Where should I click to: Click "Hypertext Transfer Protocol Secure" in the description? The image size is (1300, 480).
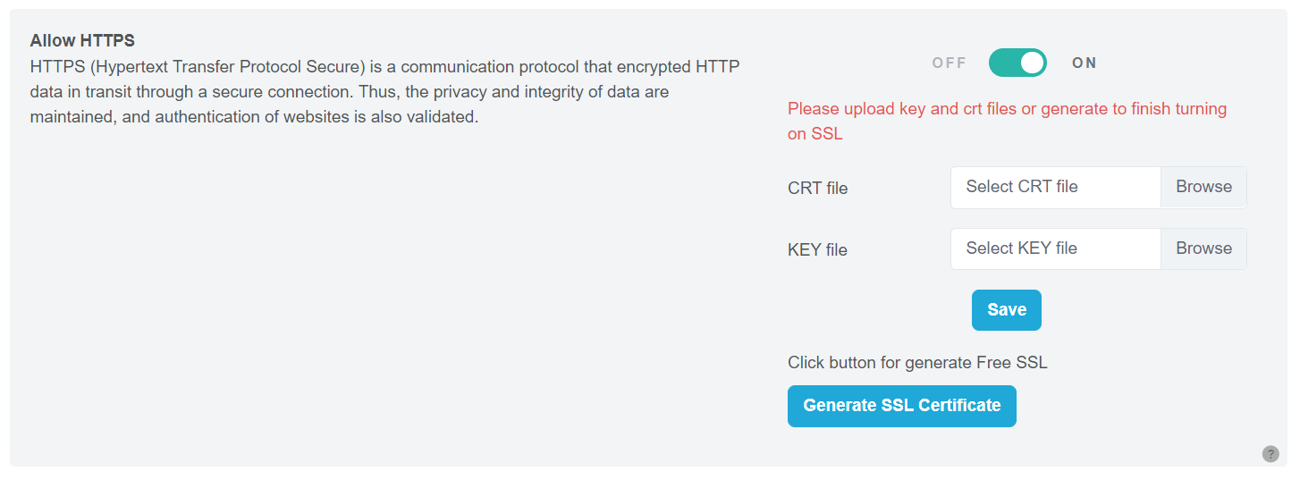229,66
